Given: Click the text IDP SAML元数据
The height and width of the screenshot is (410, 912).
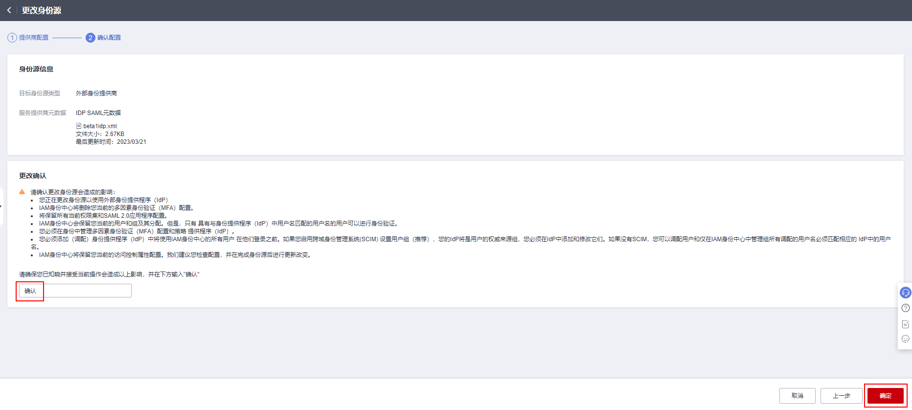Looking at the screenshot, I should click(x=98, y=113).
